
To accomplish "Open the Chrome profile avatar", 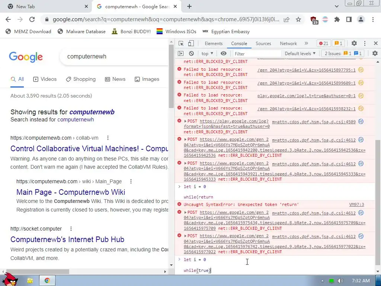I will (361, 19).
